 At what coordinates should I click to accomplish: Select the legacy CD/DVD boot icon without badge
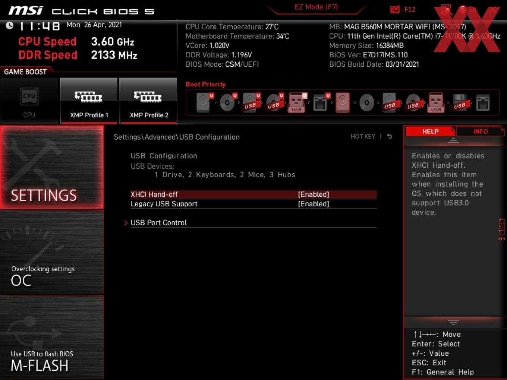point(366,102)
